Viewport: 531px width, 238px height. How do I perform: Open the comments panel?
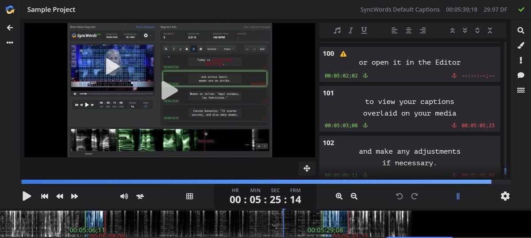[x=521, y=76]
